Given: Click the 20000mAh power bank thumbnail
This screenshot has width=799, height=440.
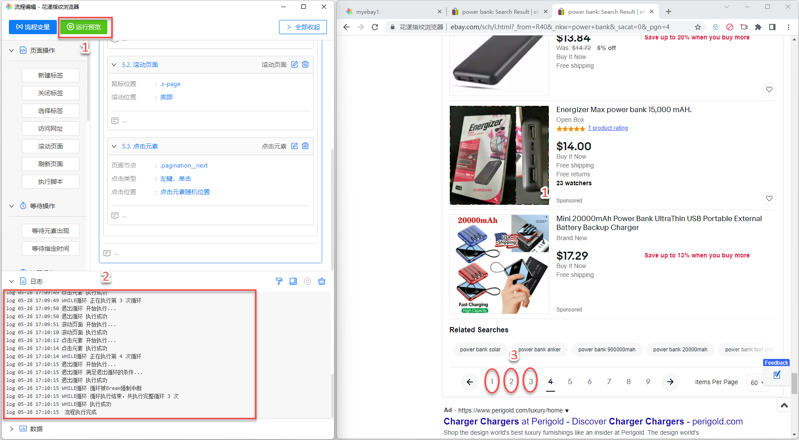Looking at the screenshot, I should point(499,264).
